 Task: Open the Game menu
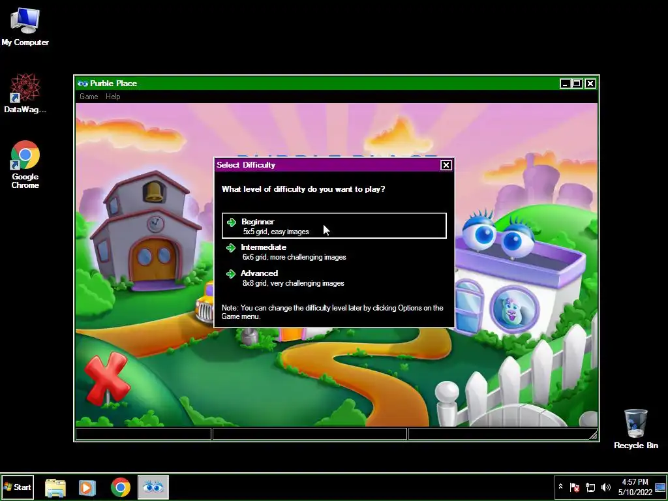(89, 97)
